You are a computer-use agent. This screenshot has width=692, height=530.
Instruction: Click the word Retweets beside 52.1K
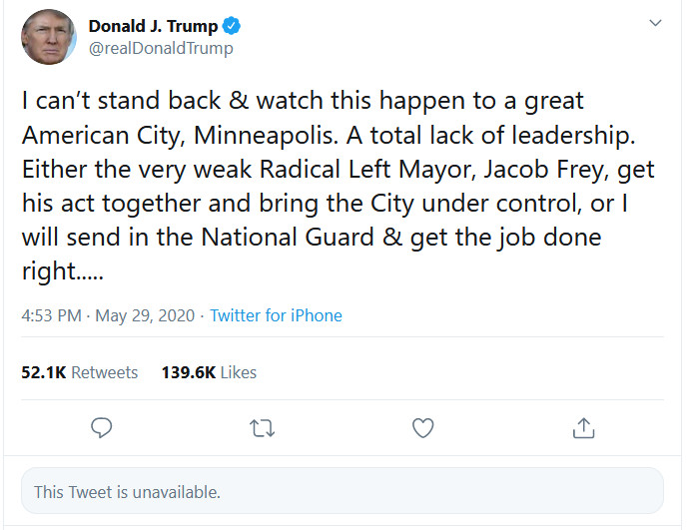click(104, 372)
